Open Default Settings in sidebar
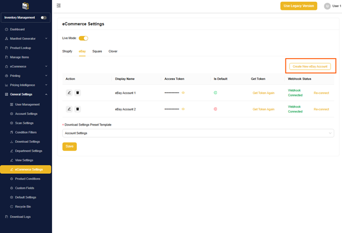This screenshot has width=342, height=233. coord(26,197)
